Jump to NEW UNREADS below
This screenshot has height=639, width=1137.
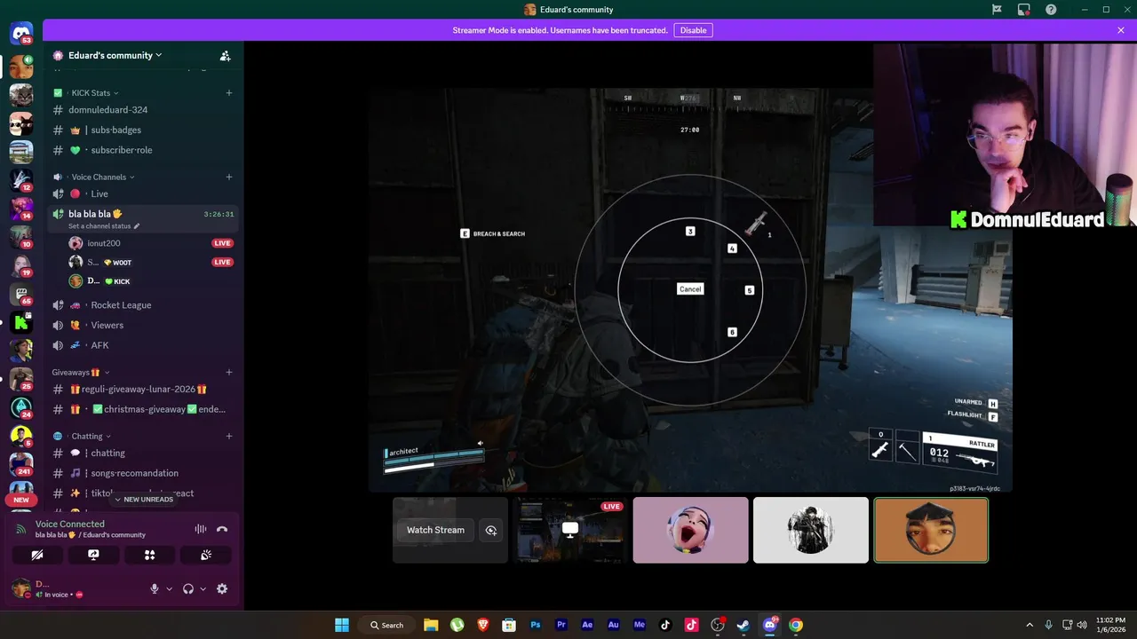pos(143,500)
